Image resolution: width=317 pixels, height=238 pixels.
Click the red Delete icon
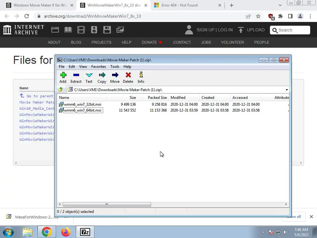128,77
